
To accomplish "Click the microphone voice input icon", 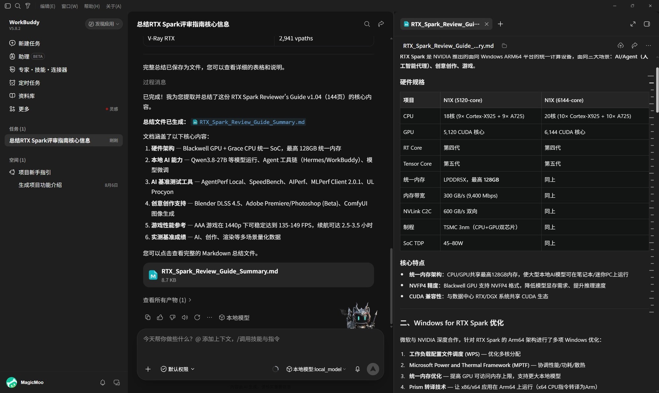I will tap(358, 369).
